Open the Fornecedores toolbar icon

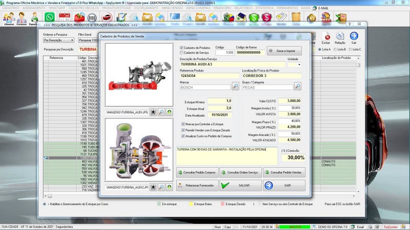click(x=22, y=18)
